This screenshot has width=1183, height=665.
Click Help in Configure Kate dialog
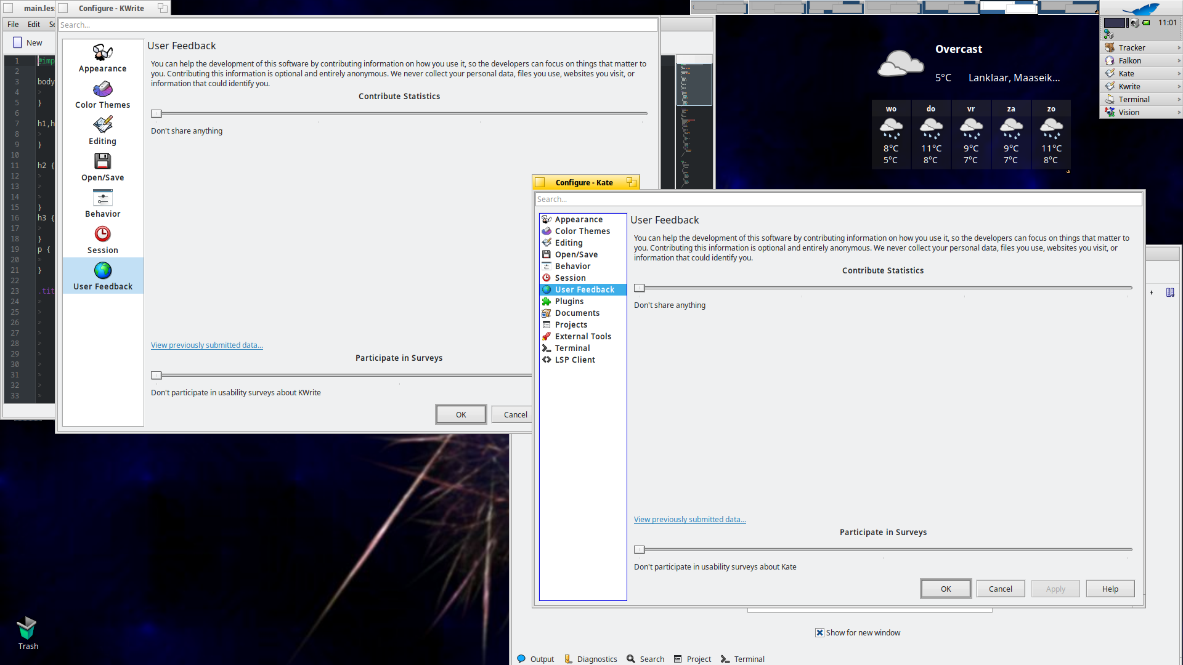point(1110,589)
